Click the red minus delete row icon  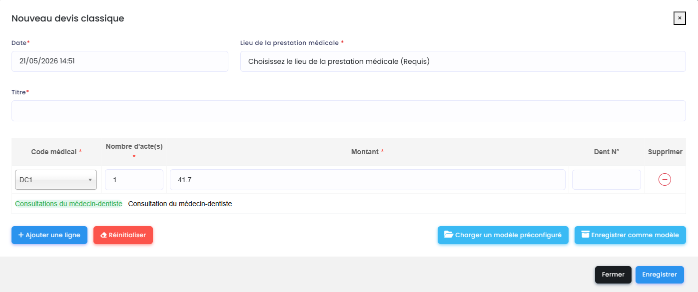pyautogui.click(x=665, y=180)
